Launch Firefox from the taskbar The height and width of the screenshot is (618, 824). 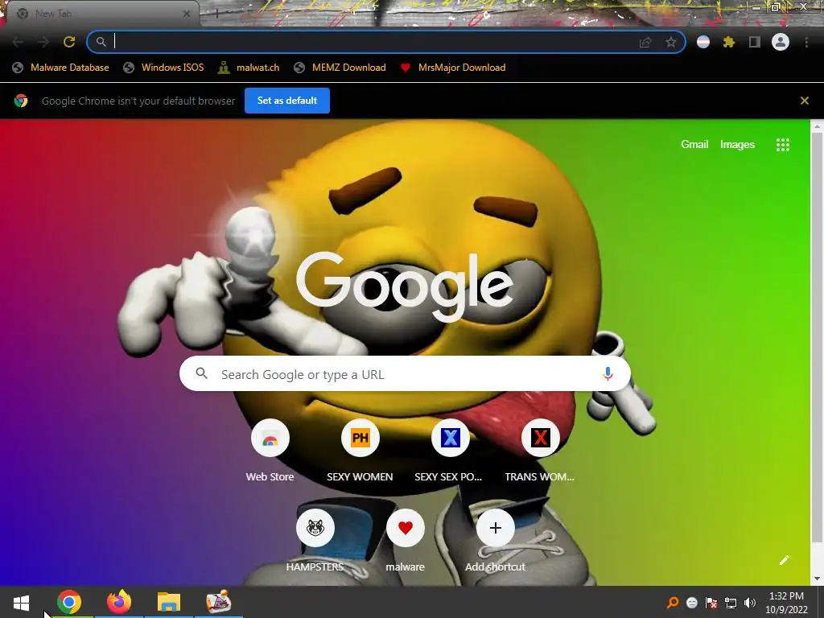coord(119,602)
